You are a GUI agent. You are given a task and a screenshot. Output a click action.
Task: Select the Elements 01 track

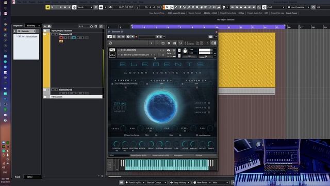(65, 34)
